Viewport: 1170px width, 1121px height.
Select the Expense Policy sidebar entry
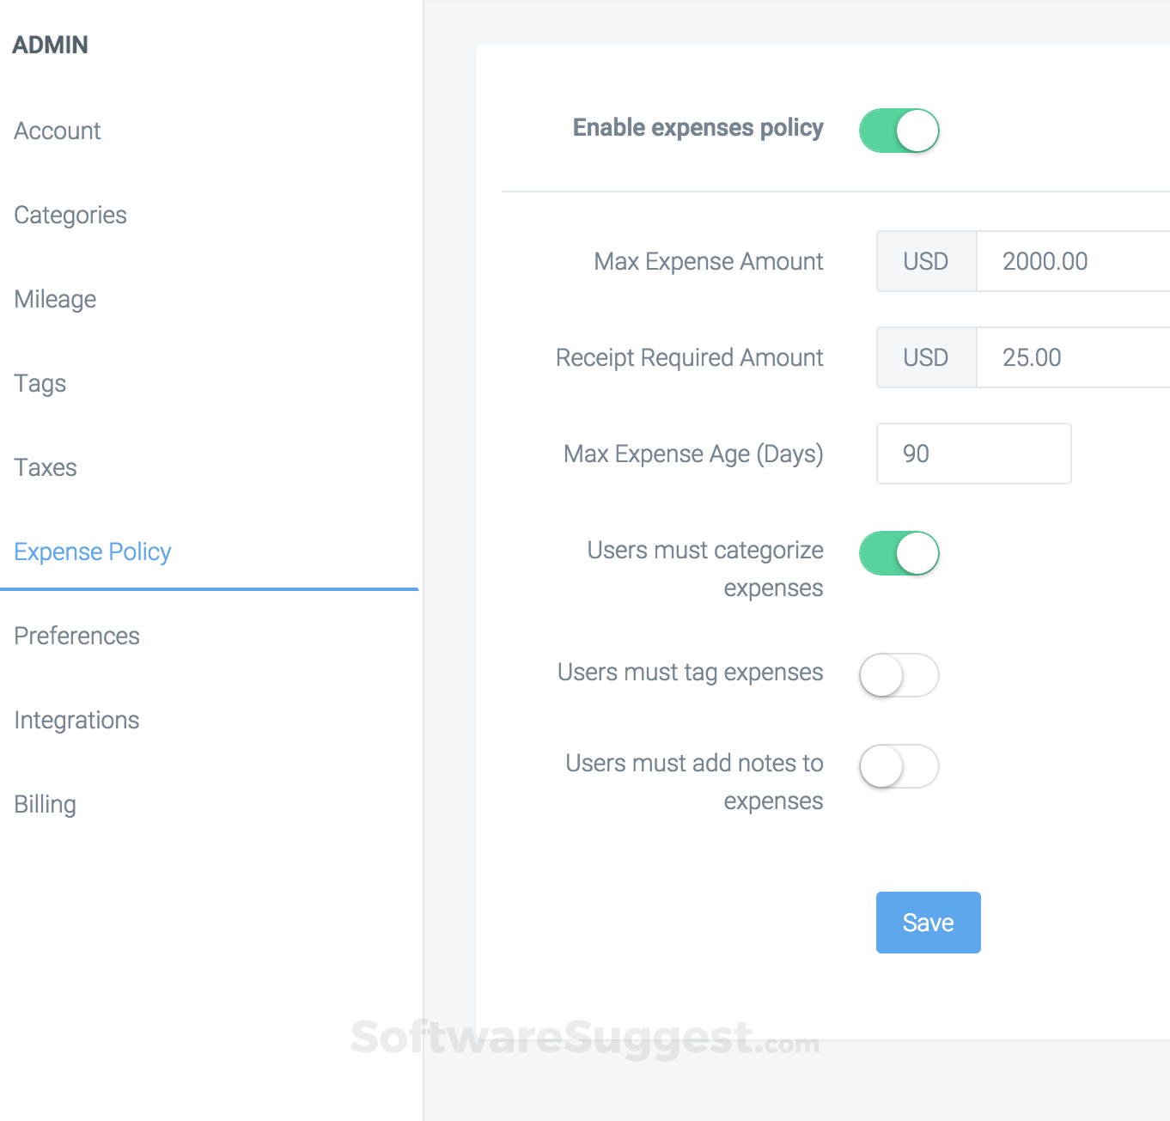coord(92,551)
